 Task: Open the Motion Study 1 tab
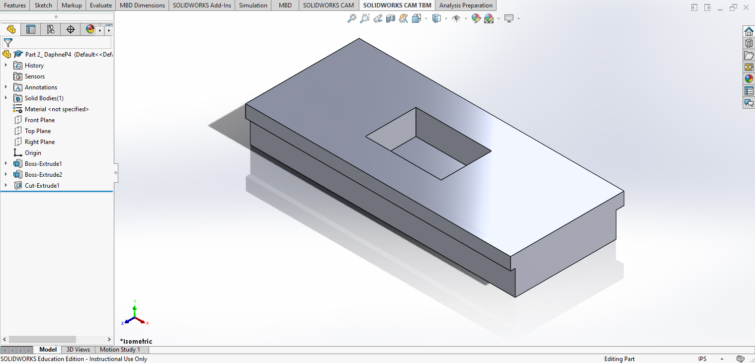pos(120,350)
